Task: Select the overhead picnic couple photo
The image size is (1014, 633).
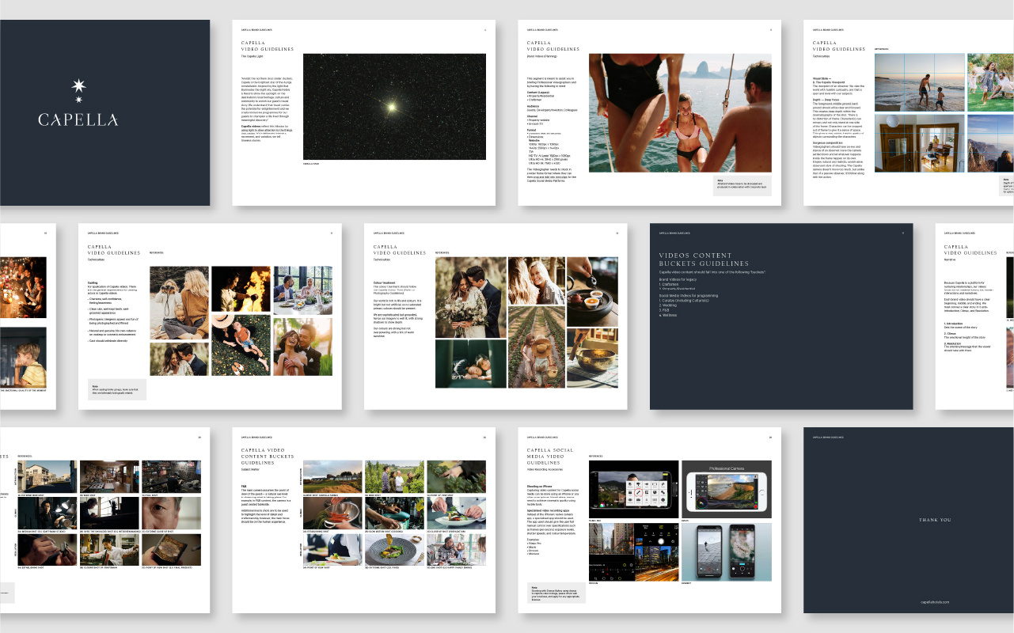Action: click(x=241, y=344)
